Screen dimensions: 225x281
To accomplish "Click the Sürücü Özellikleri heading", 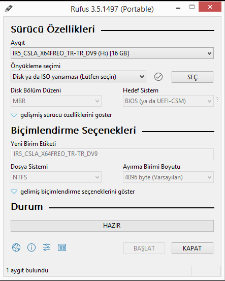I will pos(53,29).
